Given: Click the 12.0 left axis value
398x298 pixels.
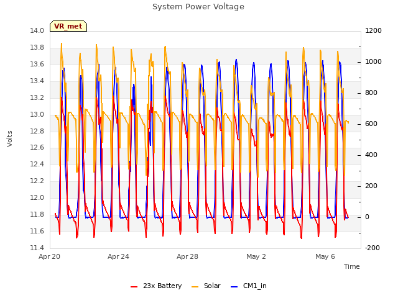Looking at the screenshot, I should click(37, 198).
